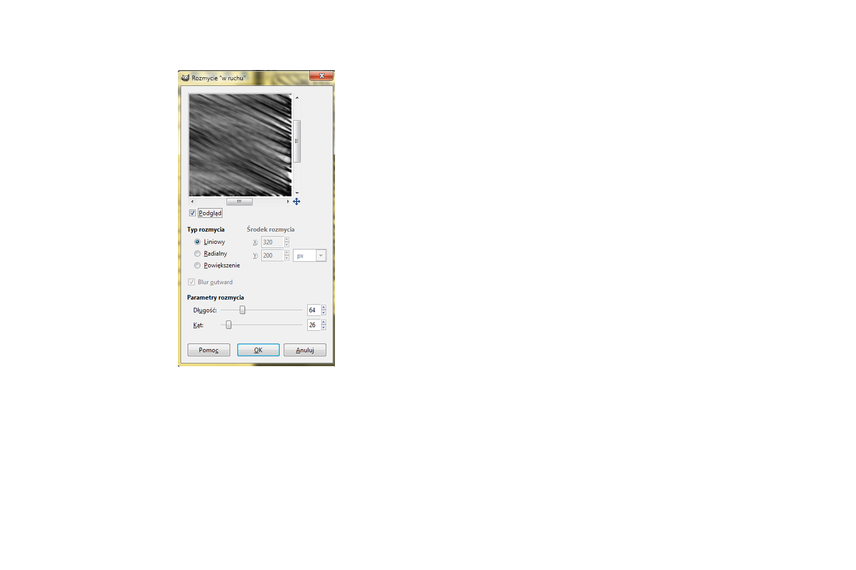Screen dimensions: 856x570
Task: Click the horizontal scrollbar under the preview
Action: point(239,201)
